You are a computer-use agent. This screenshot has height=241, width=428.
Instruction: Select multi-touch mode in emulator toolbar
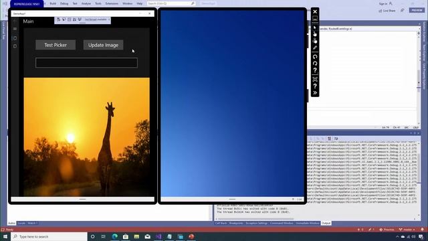pos(315,41)
